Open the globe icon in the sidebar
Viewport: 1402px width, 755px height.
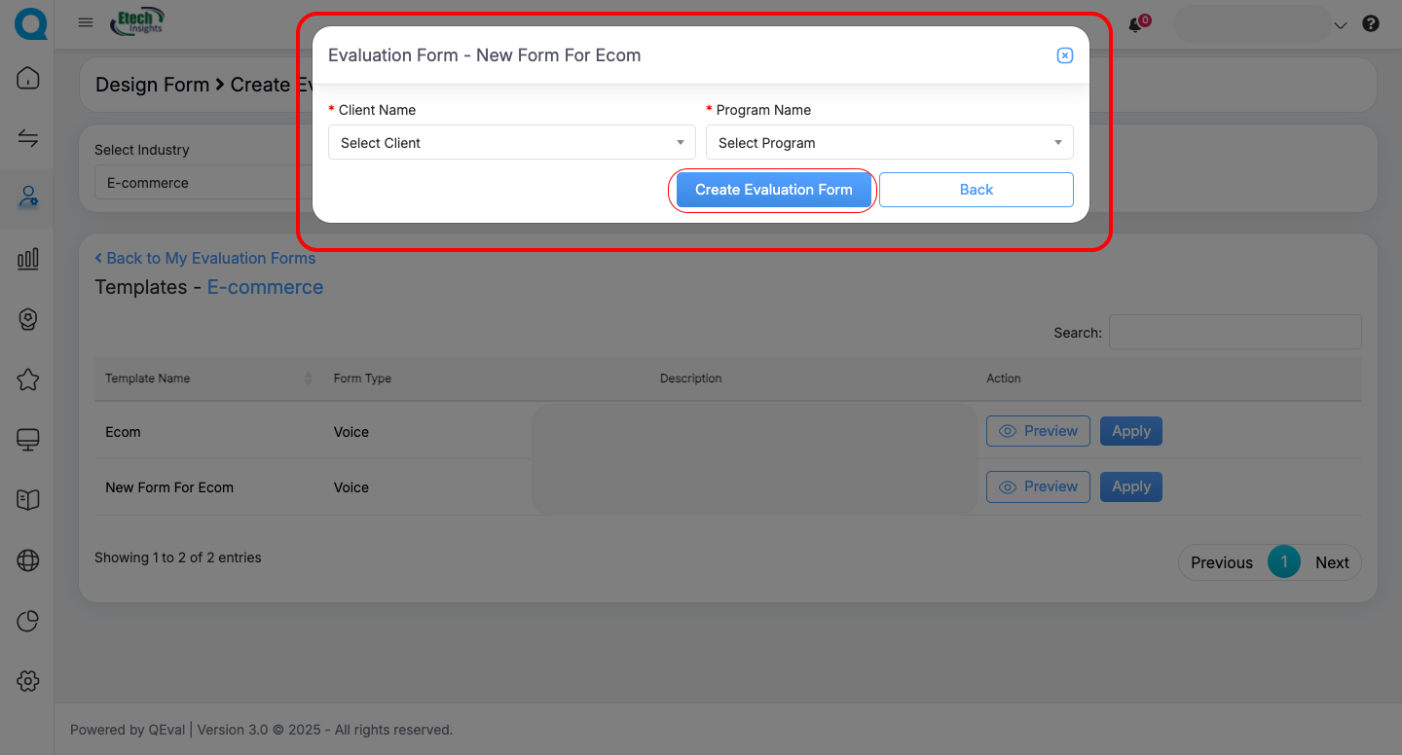click(x=28, y=560)
